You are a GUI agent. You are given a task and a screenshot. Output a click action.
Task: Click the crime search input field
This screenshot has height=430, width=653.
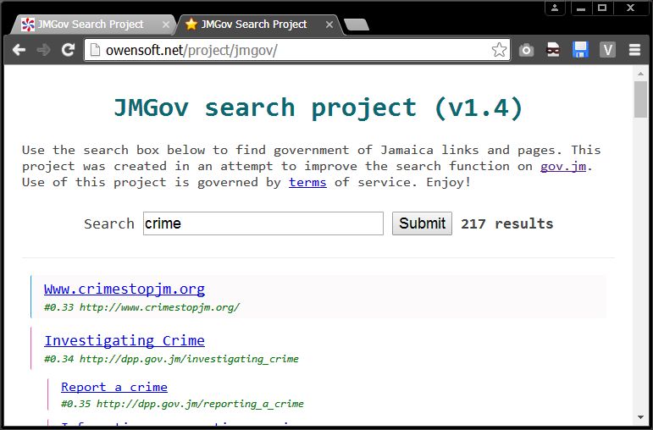tap(263, 223)
